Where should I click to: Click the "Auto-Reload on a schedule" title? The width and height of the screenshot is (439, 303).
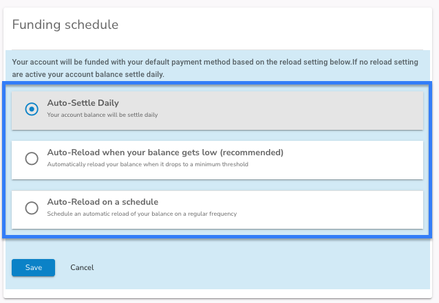[x=103, y=202]
